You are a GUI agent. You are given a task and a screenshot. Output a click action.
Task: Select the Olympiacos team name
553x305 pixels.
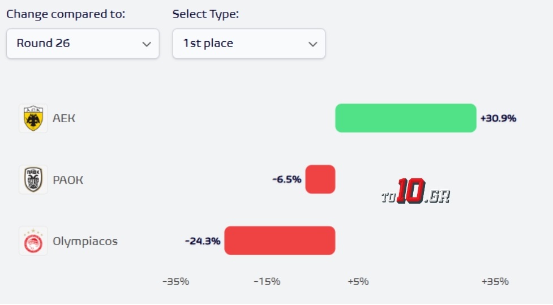[x=85, y=241]
